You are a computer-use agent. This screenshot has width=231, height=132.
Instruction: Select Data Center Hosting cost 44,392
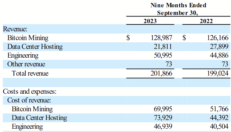tap(219, 118)
